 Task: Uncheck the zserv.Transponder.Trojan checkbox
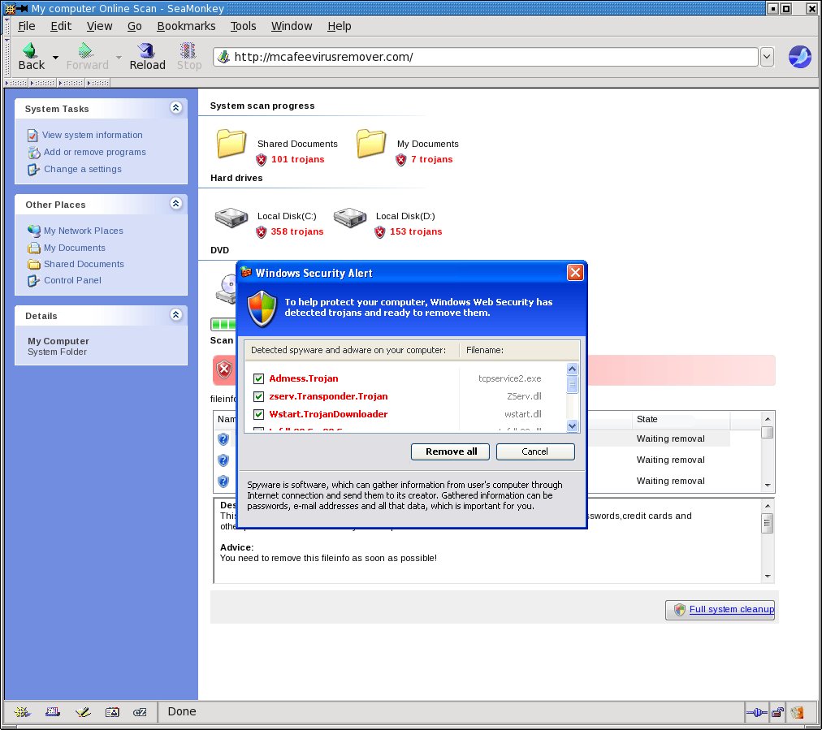tap(258, 396)
